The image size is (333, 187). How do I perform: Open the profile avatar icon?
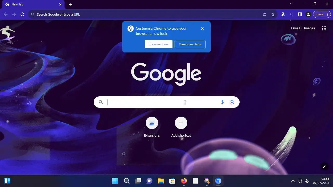308,14
